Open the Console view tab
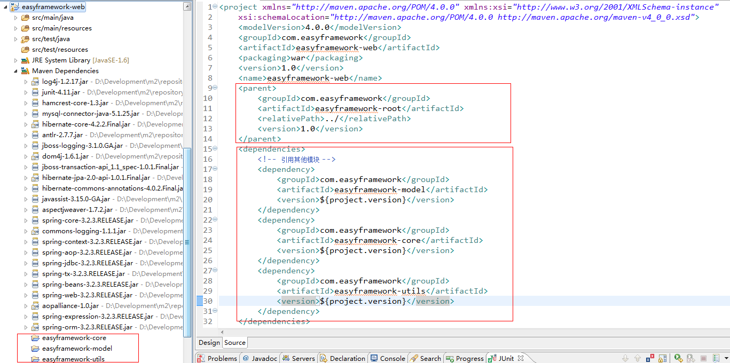Screen dimensions: 730x363 388,358
